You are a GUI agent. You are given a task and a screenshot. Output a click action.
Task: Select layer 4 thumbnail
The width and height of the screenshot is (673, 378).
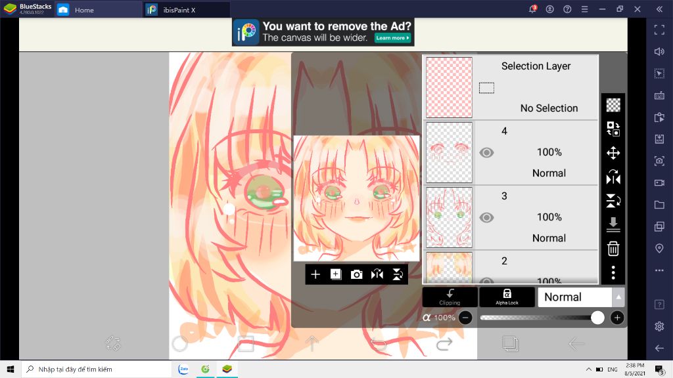click(449, 152)
